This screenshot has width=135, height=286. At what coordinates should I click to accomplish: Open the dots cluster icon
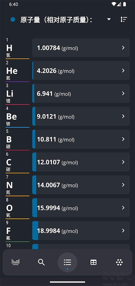click(x=119, y=262)
